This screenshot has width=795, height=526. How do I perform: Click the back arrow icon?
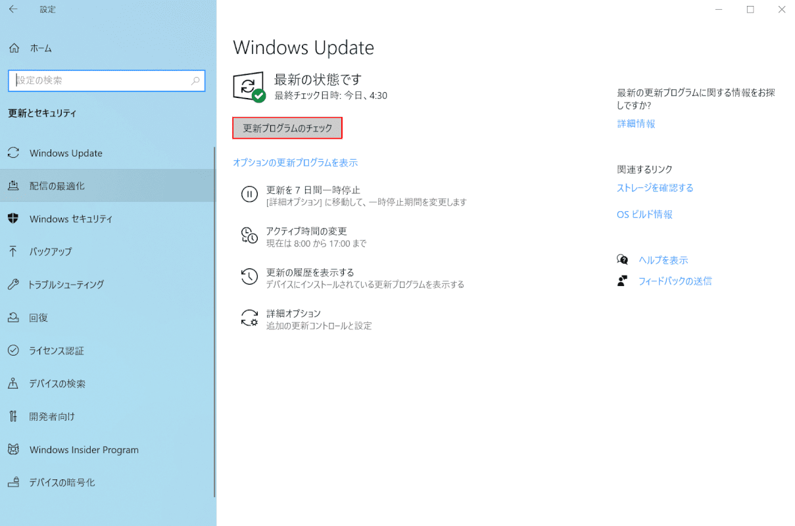(x=13, y=9)
